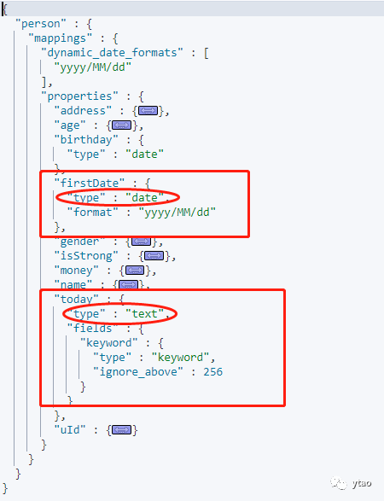Click the ytao WeChat watermark logo
The image size is (384, 501).
point(338,483)
